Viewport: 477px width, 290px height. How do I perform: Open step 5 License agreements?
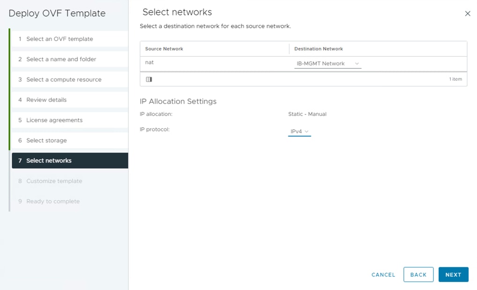(x=54, y=120)
